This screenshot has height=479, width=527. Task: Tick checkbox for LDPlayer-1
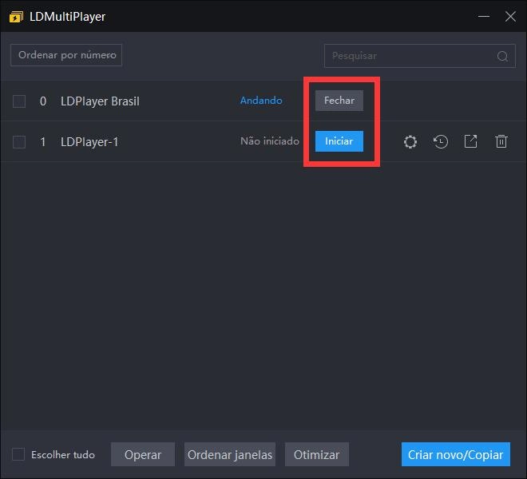tap(19, 142)
